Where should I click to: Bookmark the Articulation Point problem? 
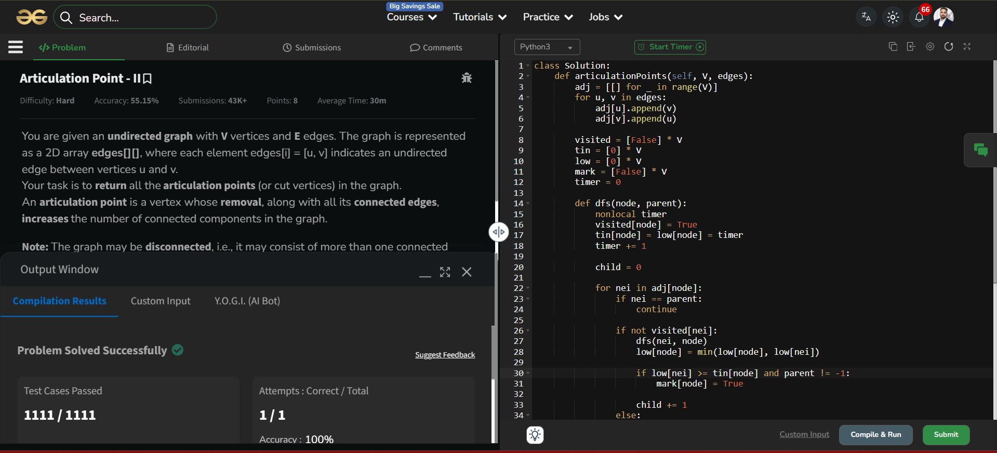(148, 78)
